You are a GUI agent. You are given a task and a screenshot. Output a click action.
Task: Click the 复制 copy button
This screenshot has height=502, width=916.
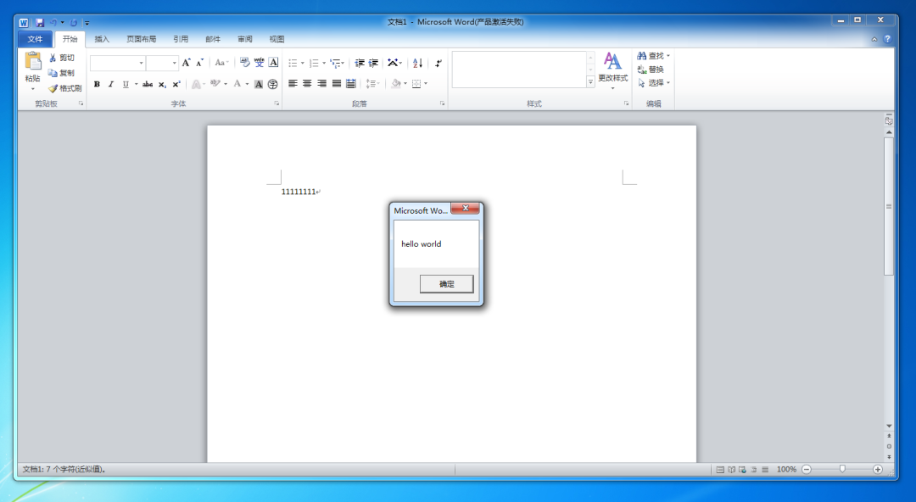pos(62,73)
